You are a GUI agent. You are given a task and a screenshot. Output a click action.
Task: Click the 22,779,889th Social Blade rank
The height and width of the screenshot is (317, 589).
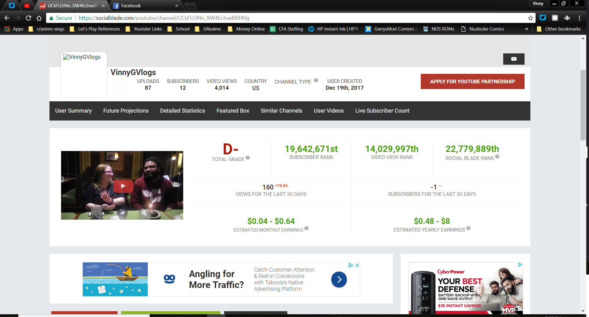(472, 149)
